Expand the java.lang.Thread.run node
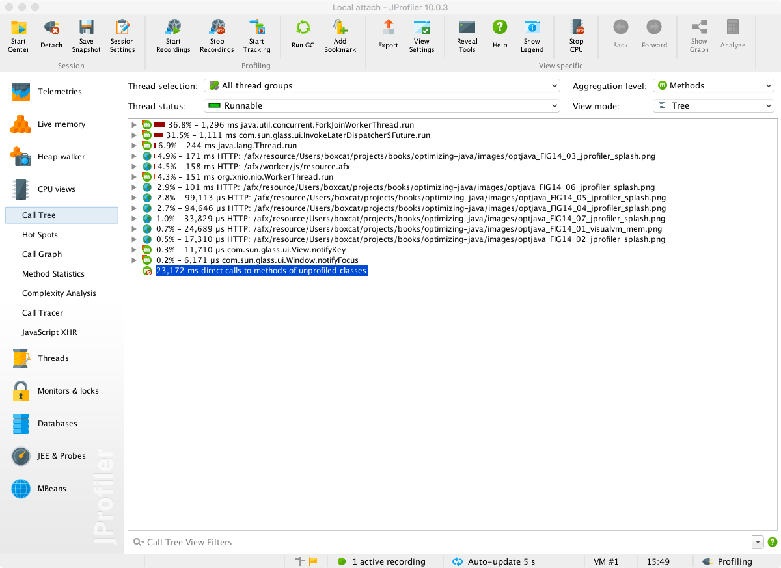The width and height of the screenshot is (781, 568). 134,146
